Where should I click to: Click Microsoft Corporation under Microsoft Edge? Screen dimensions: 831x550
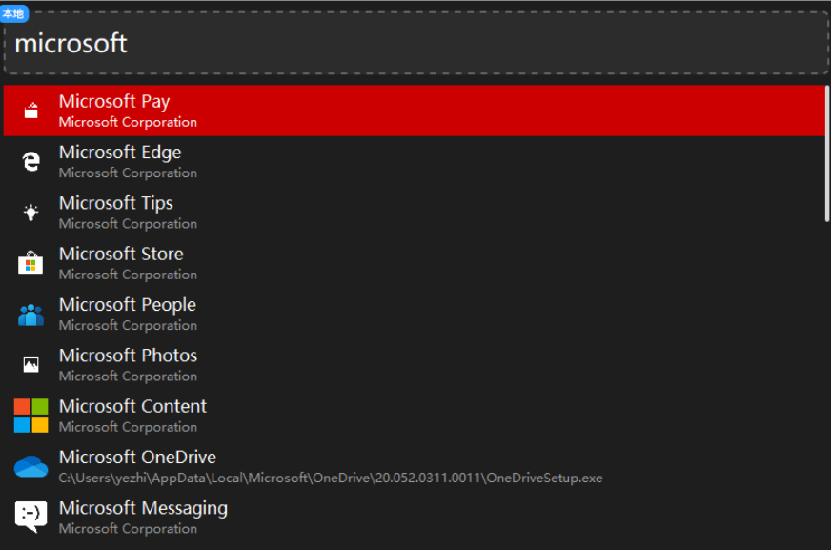tap(129, 173)
